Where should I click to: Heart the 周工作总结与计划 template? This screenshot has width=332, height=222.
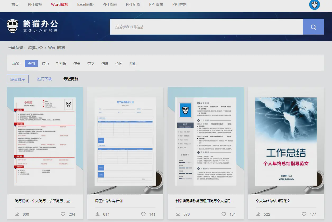pos(143,214)
